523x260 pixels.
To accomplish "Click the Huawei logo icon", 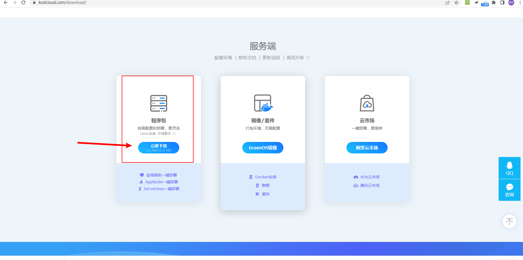I will [x=356, y=177].
